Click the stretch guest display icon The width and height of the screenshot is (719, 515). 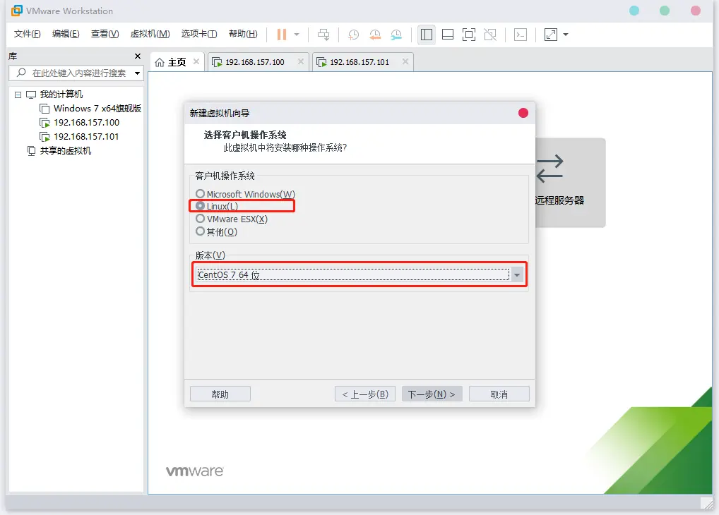[x=551, y=35]
